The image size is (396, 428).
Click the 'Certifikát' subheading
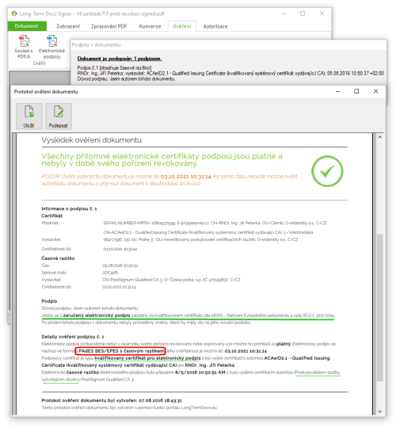click(51, 216)
